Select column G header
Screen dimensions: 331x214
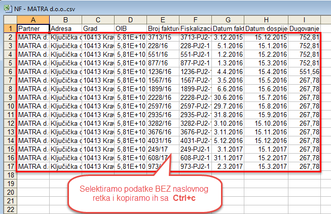228,20
